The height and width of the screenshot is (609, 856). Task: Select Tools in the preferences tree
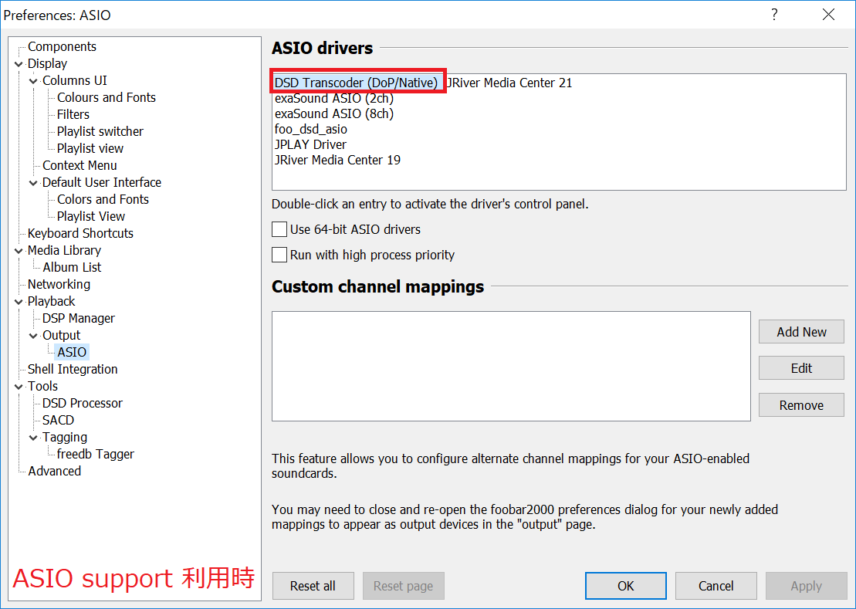(42, 386)
